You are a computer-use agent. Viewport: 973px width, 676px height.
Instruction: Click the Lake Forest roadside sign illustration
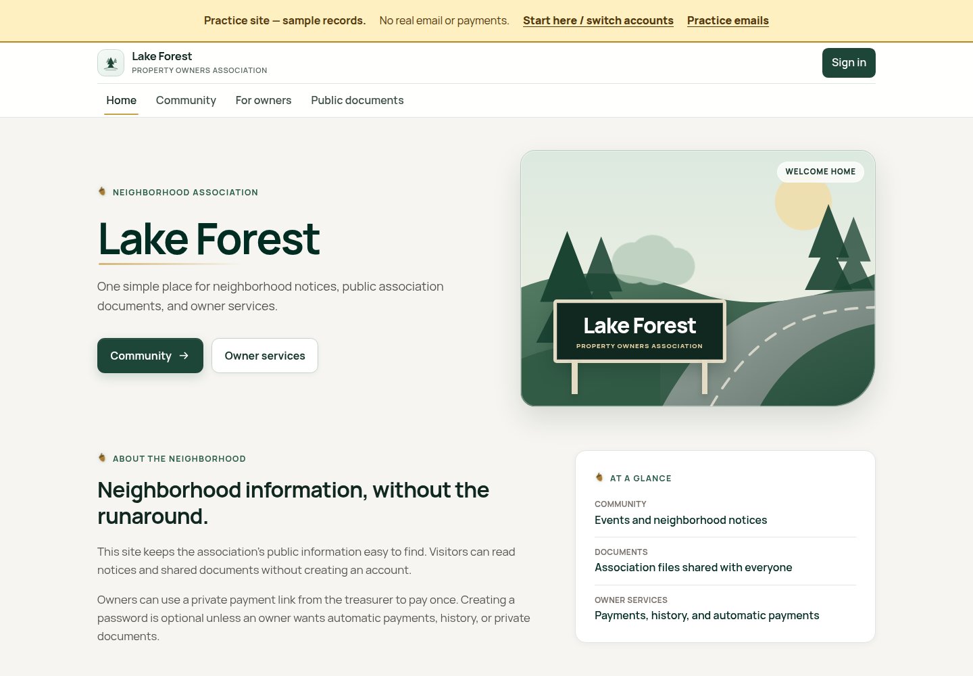[640, 331]
